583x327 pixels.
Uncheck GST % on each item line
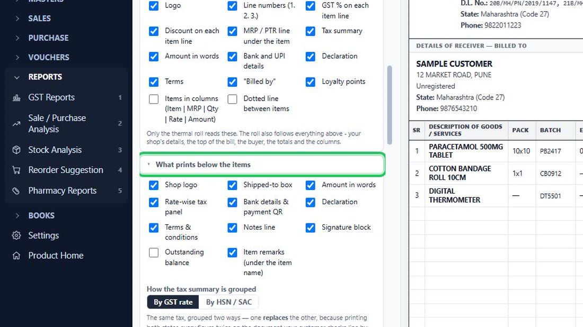(311, 6)
